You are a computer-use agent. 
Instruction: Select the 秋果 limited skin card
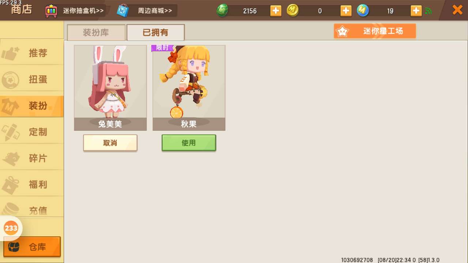pos(189,88)
